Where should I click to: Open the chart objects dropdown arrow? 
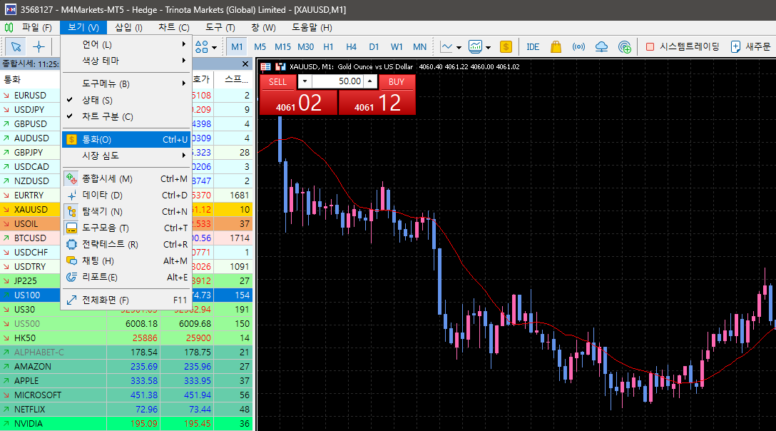[214, 48]
